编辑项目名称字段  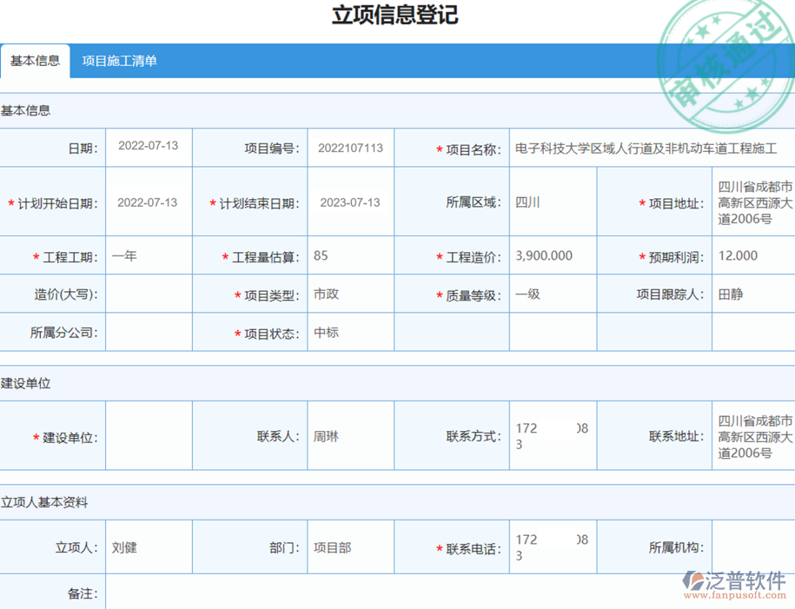(x=650, y=147)
